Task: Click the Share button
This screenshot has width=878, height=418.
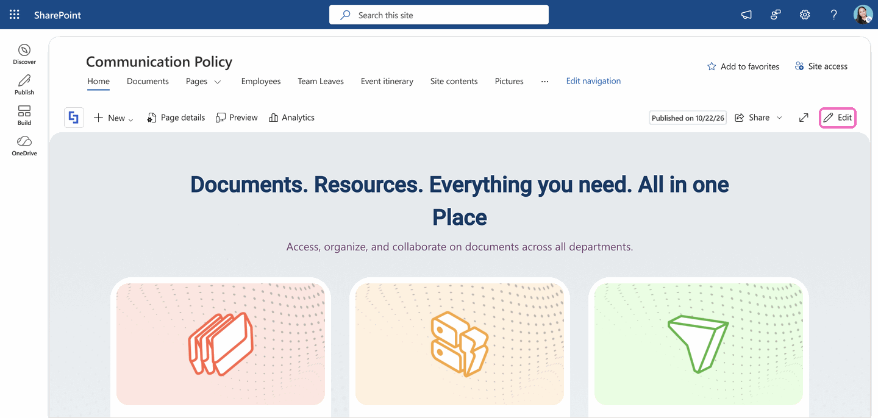Action: coord(752,118)
